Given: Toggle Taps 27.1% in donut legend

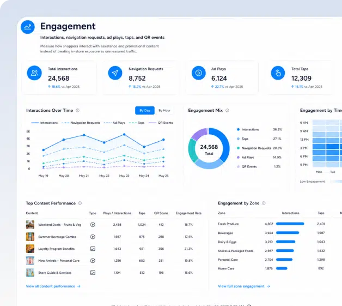Looking at the screenshot, I should click(259, 139).
